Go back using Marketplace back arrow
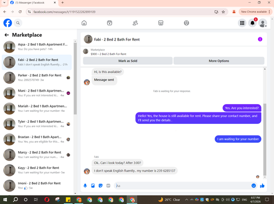 (x=7, y=35)
